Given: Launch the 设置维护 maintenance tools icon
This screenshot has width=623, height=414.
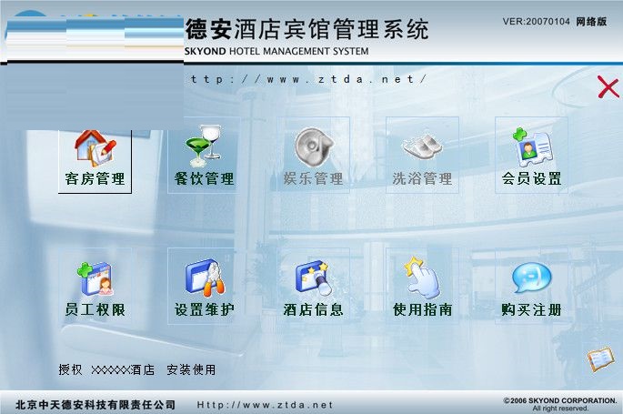Looking at the screenshot, I should point(204,277).
